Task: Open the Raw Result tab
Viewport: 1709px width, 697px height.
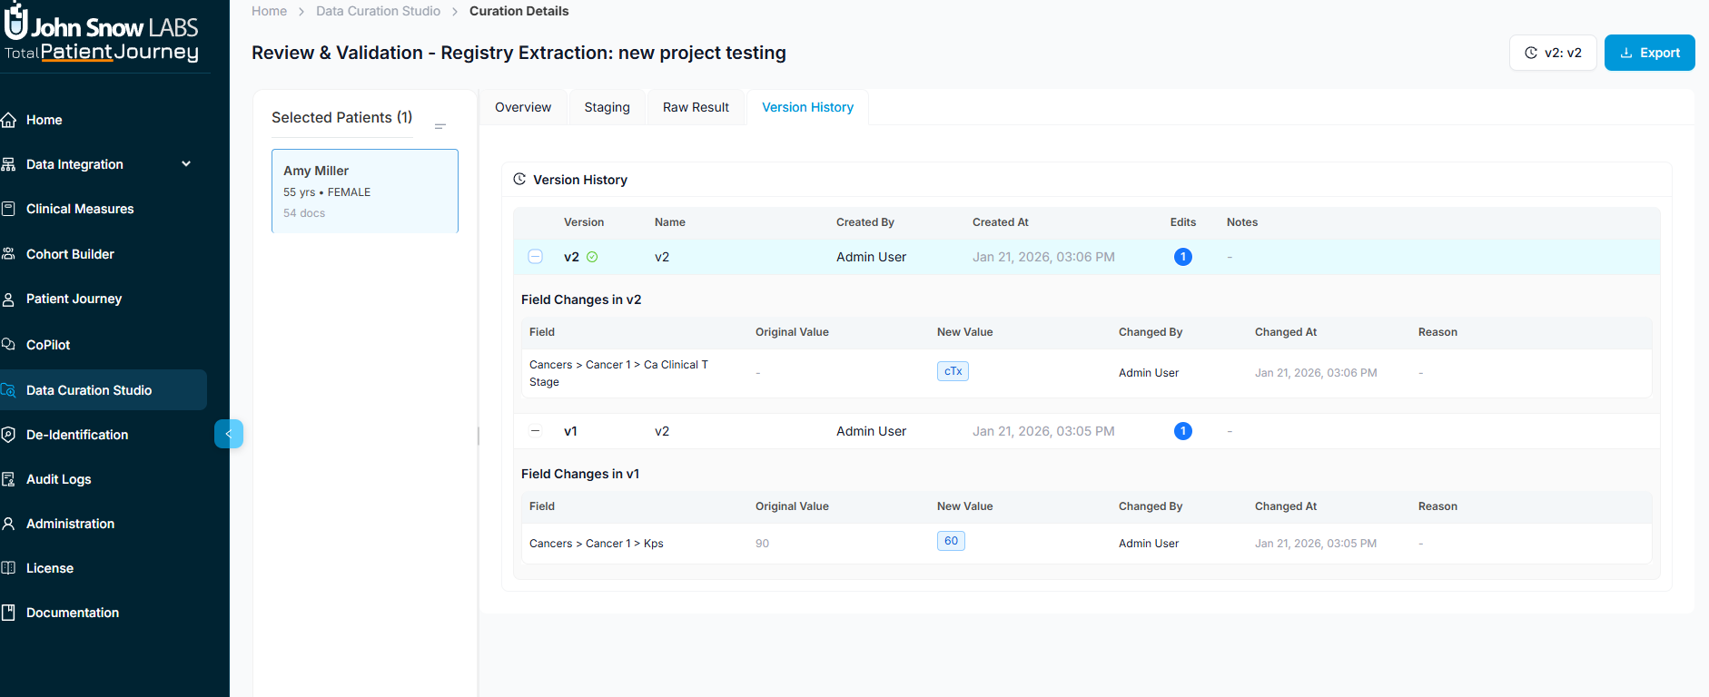Action: point(696,107)
